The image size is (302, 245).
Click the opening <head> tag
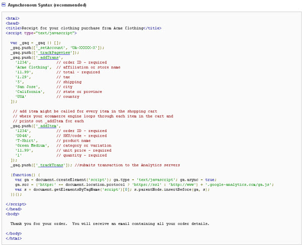tap(13, 23)
